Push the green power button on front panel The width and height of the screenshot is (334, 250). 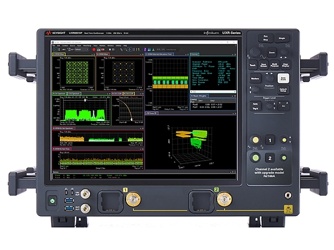coord(53,201)
